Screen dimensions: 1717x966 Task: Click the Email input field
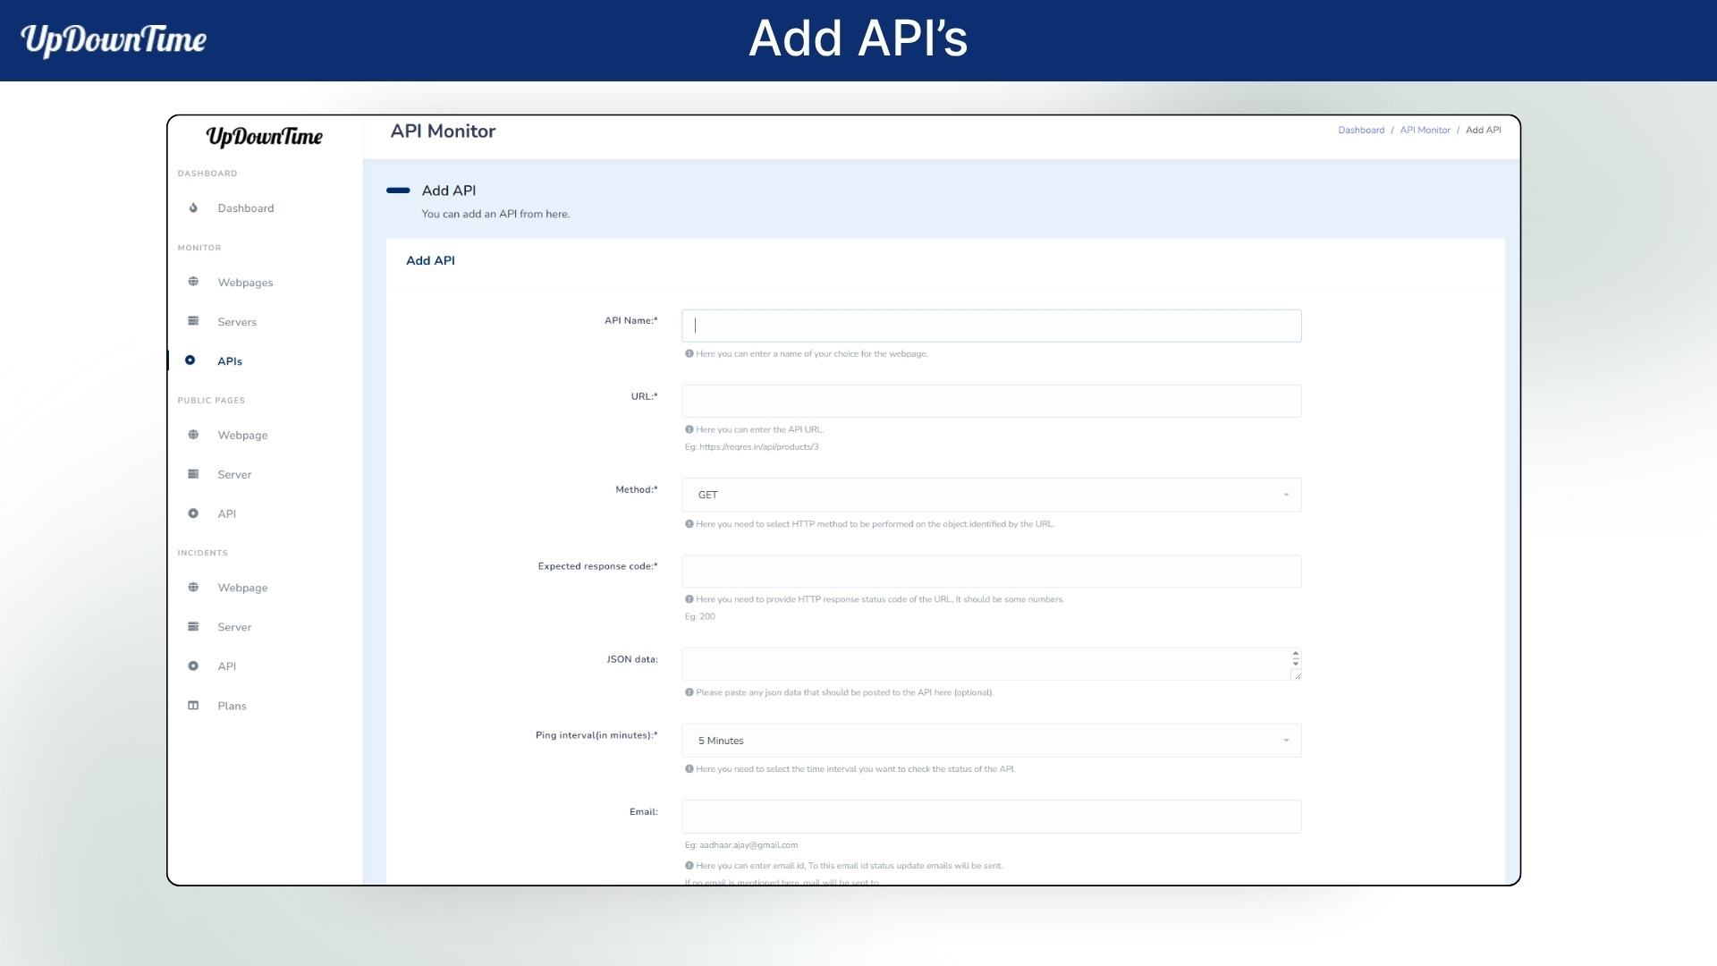click(991, 816)
